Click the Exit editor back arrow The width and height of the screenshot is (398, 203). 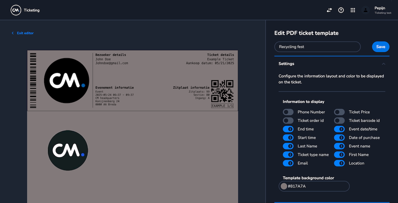point(13,33)
